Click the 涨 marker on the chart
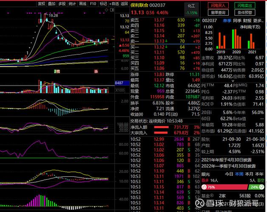Screen dimensions: 267x212 96,71
